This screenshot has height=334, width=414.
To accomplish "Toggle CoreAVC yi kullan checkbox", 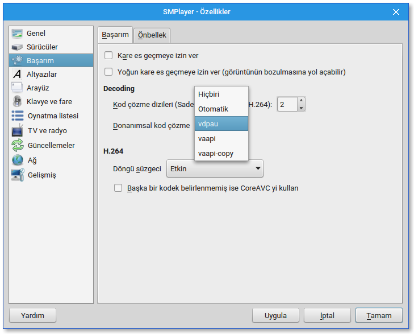I will tap(118, 188).
